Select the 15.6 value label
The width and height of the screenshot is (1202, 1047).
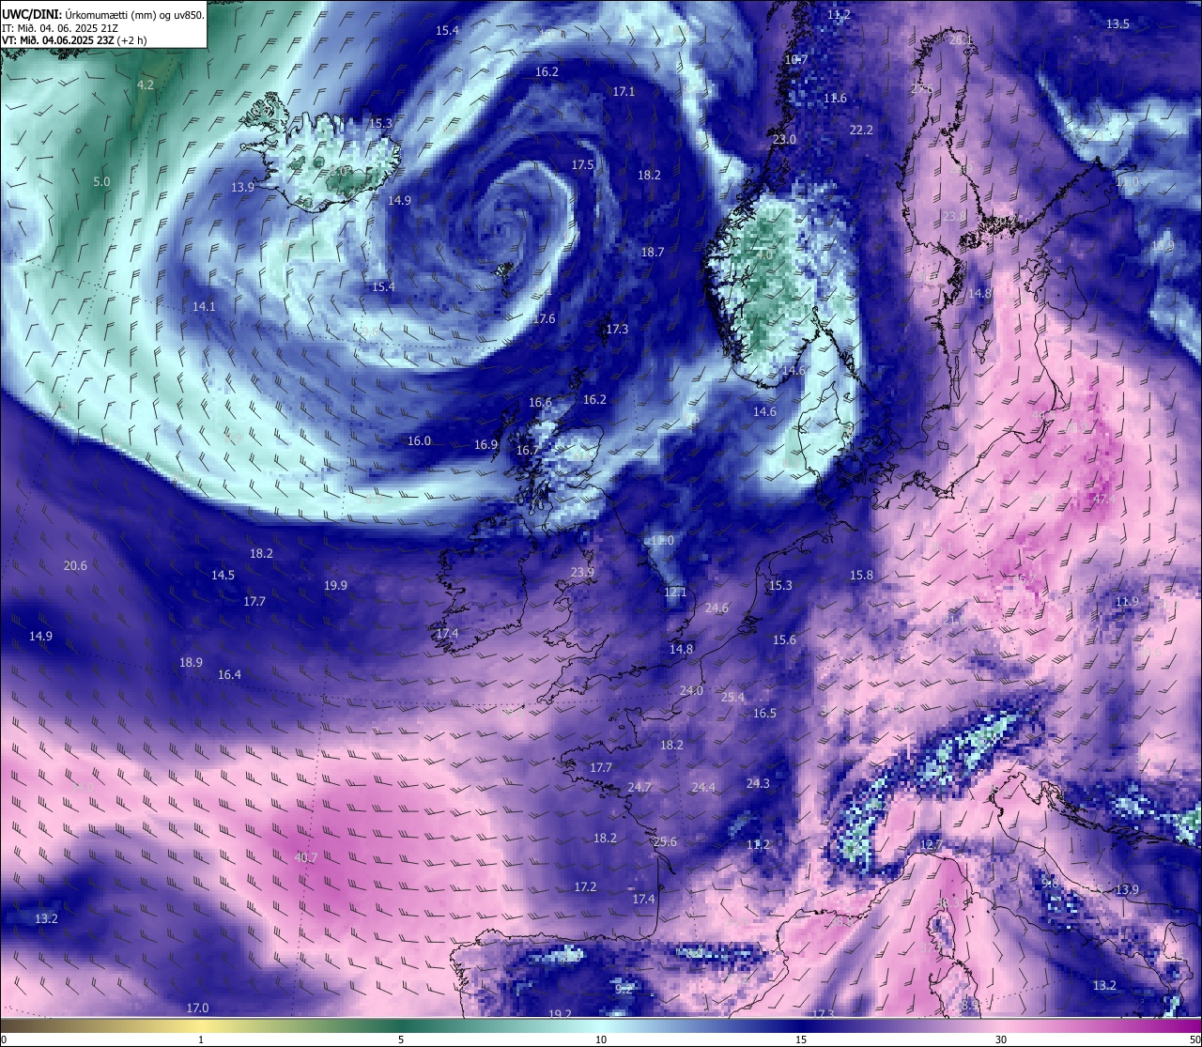coord(784,639)
